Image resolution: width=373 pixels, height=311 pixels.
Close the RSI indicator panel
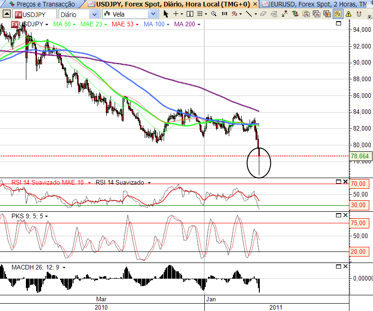pyautogui.click(x=345, y=182)
